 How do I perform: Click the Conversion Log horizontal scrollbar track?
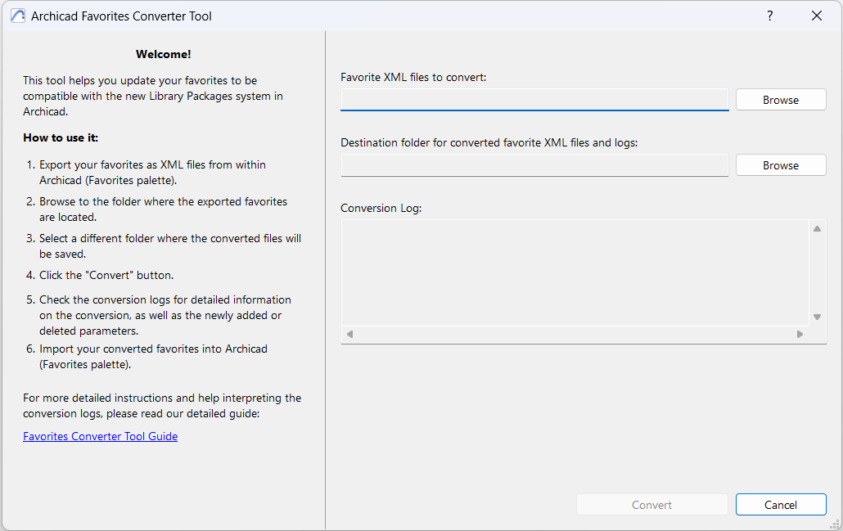(573, 334)
